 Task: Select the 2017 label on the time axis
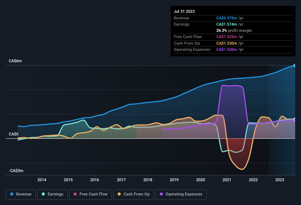pyautogui.click(x=121, y=180)
